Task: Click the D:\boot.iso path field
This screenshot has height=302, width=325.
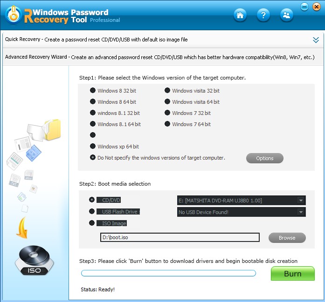Action: coord(180,237)
